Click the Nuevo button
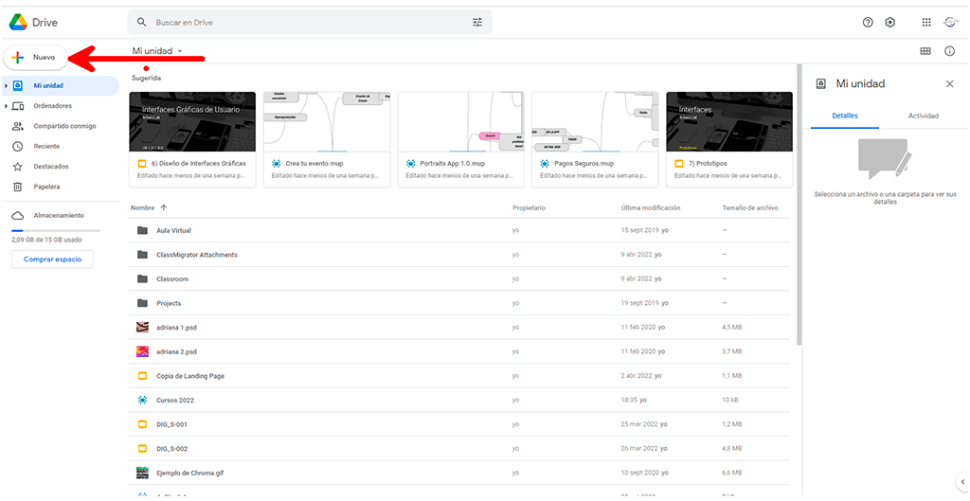The height and width of the screenshot is (501, 970). coord(35,57)
